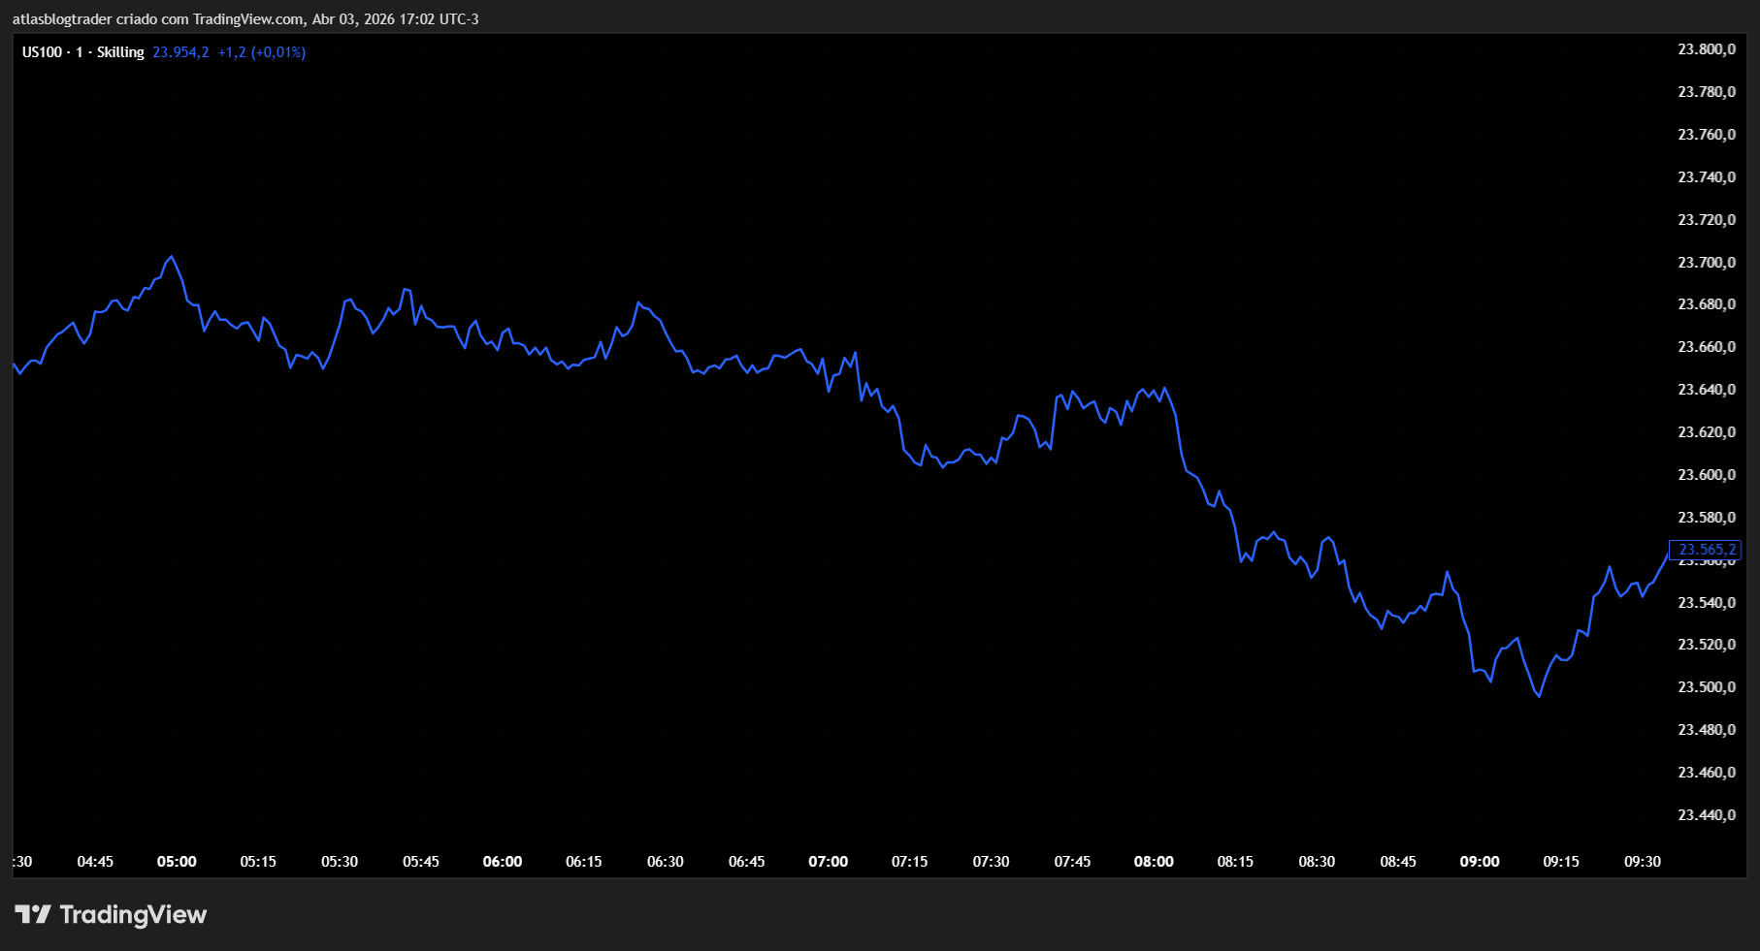The height and width of the screenshot is (951, 1760).
Task: Click the 23.500,0 price scale label
Action: pyautogui.click(x=1707, y=687)
